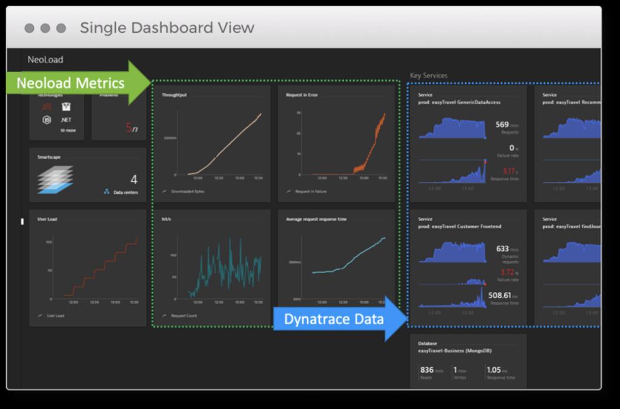Click the Downloaded Bytes legend icon
Viewport: 620px width, 409px height.
[x=165, y=191]
